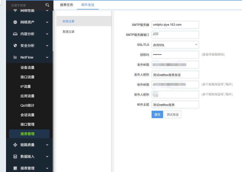This screenshot has height=172, width=242.
Task: Click the chart icon beside NetFlow
Action: (15, 57)
